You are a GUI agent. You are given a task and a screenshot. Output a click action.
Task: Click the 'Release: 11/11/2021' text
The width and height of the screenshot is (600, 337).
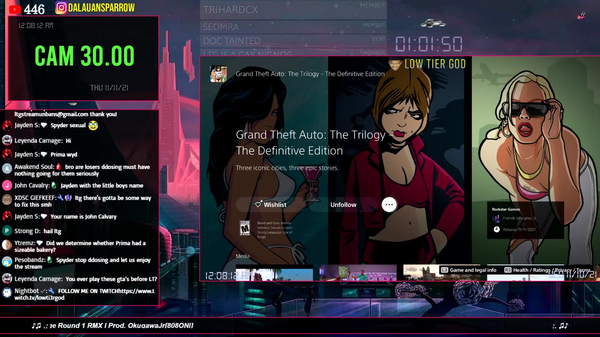tap(519, 229)
